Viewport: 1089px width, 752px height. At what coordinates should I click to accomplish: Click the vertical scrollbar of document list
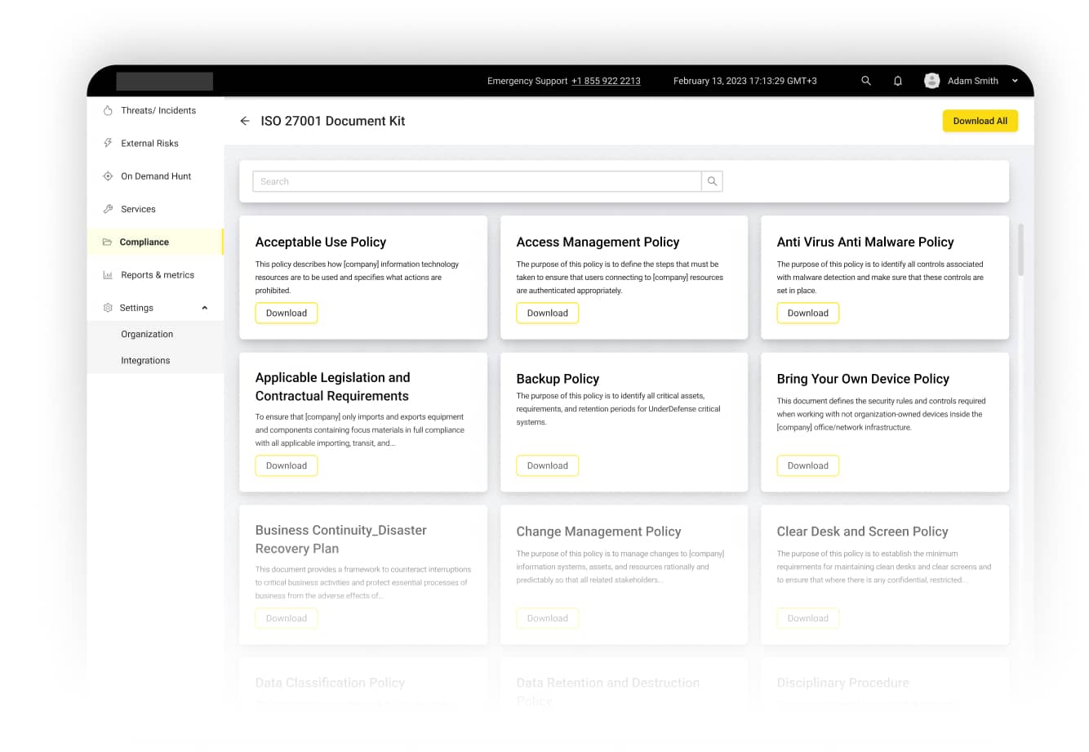tap(1020, 249)
